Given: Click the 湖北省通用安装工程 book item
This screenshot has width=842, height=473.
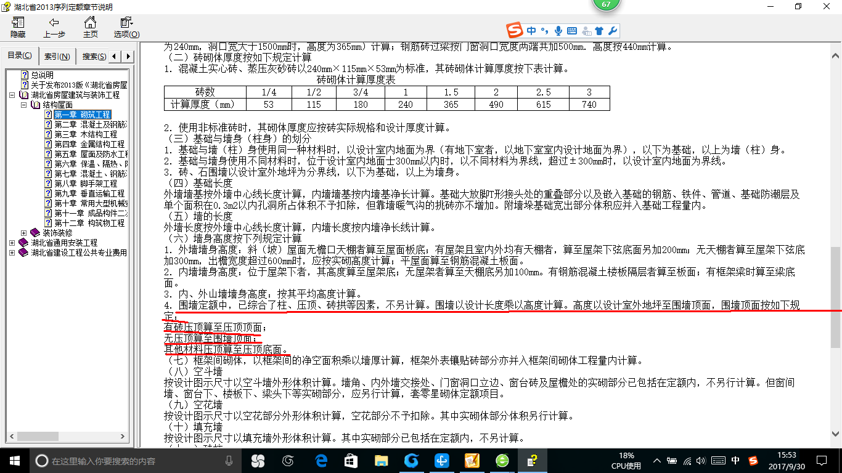Looking at the screenshot, I should tap(64, 243).
